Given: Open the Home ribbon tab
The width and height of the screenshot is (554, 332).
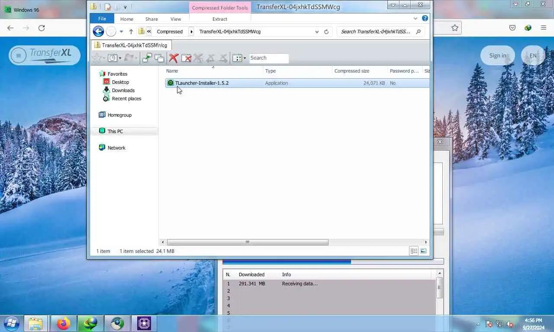Looking at the screenshot, I should pos(127,19).
